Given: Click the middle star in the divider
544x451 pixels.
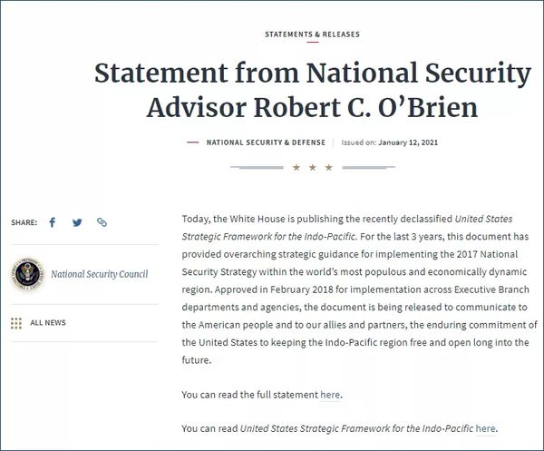Looking at the screenshot, I should [x=312, y=168].
